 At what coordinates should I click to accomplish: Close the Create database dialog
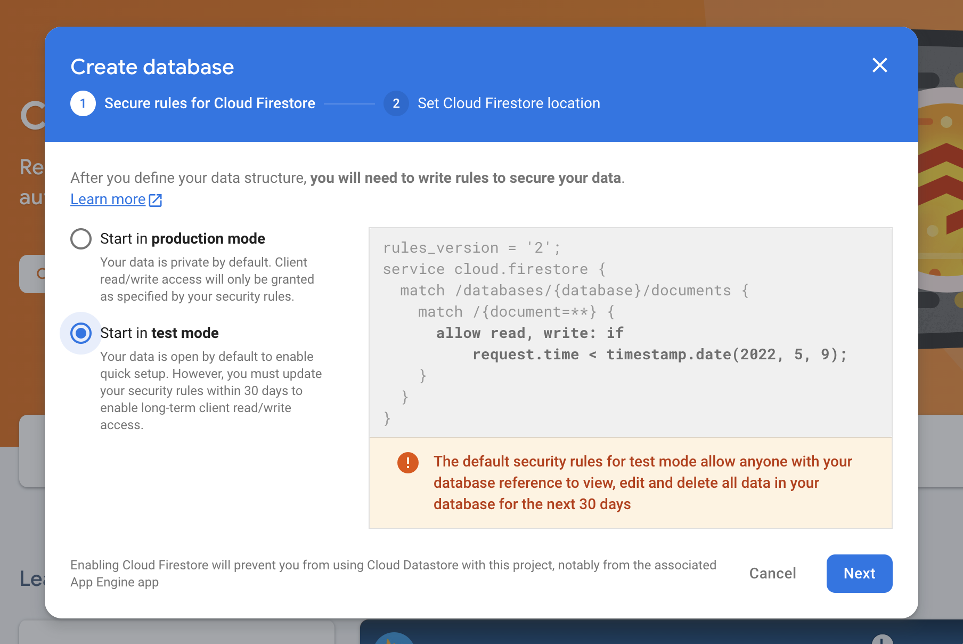click(879, 65)
